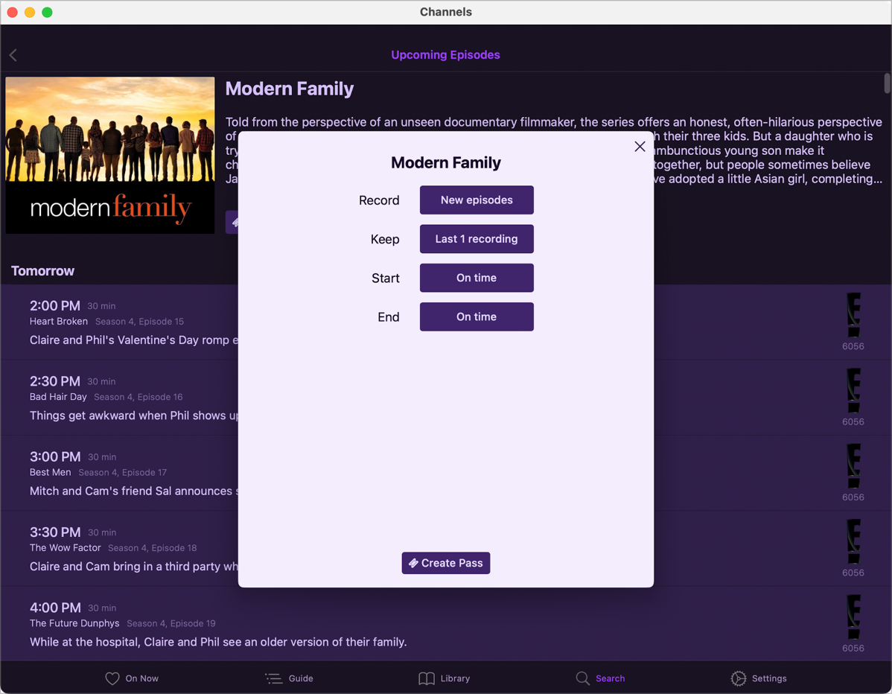This screenshot has width=892, height=694.
Task: Open the Library tab
Action: [x=444, y=678]
